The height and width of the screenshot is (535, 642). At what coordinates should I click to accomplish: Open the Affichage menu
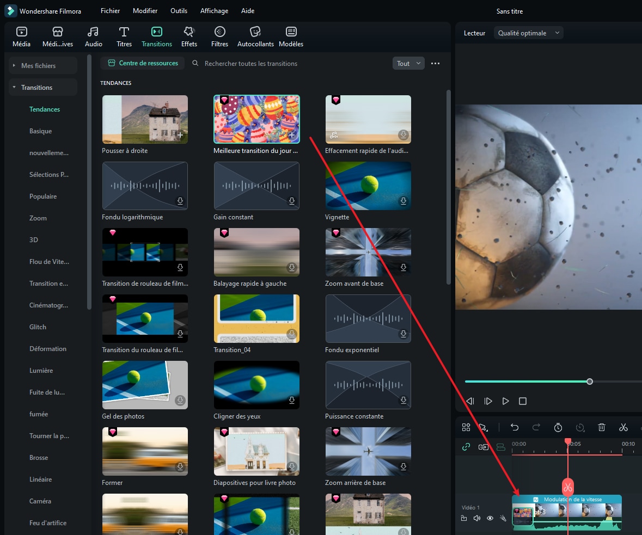(214, 11)
